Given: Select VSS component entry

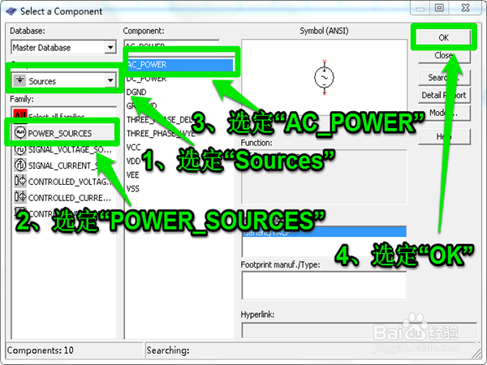Looking at the screenshot, I should (134, 188).
